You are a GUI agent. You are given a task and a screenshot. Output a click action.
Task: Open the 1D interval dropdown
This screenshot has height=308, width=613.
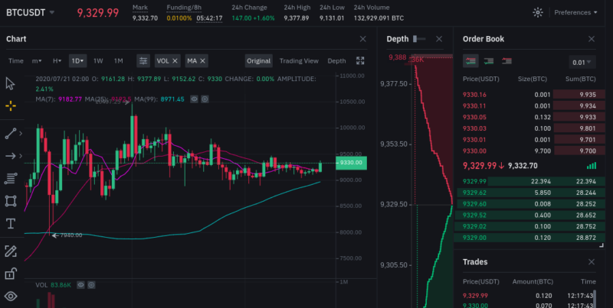tap(77, 61)
